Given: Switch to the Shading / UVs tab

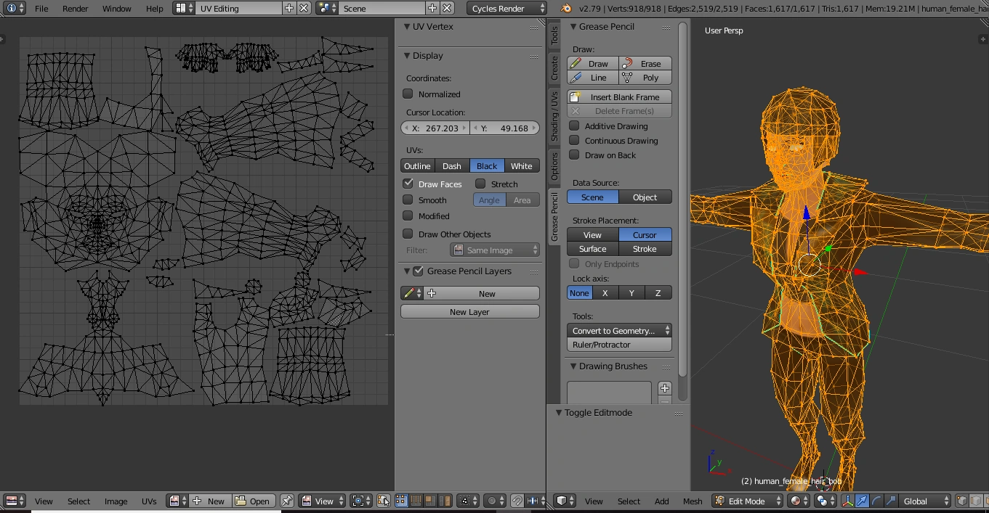Looking at the screenshot, I should tap(554, 117).
